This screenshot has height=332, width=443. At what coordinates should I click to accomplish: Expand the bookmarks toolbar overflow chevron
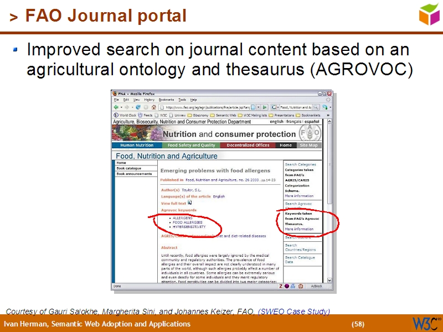328,115
